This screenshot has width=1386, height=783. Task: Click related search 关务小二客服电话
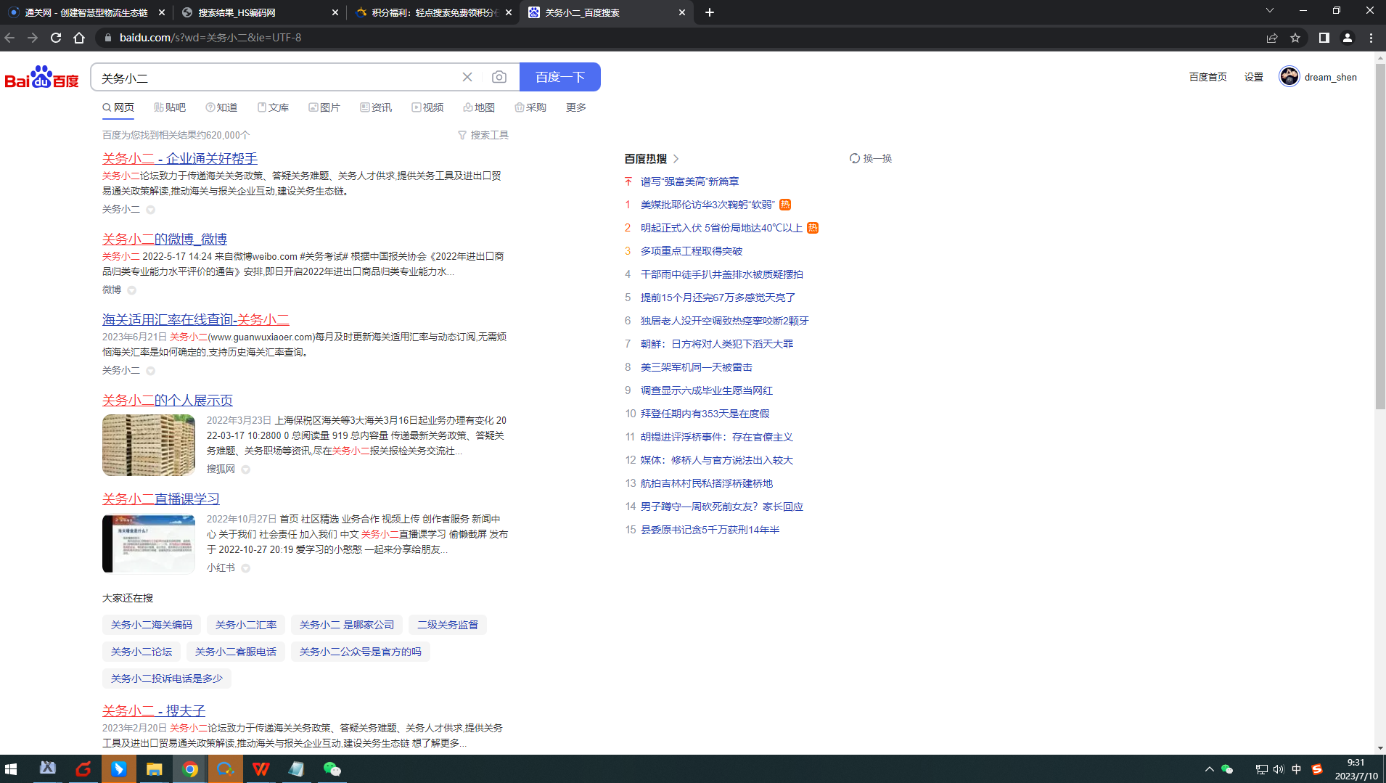pyautogui.click(x=236, y=652)
